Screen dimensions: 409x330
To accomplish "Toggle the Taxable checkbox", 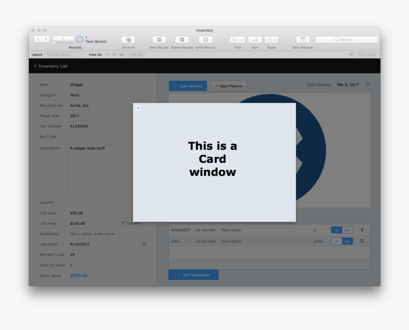I will (x=123, y=223).
